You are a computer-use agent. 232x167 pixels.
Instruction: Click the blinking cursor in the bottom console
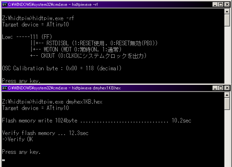tap(3, 160)
